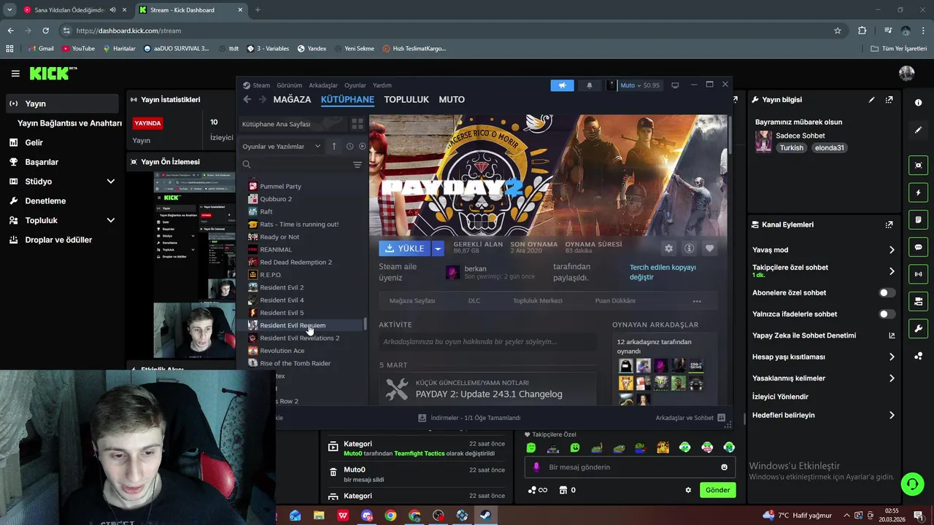The height and width of the screenshot is (525, 934).
Task: Expand Topluluk in Kick sidebar
Action: [111, 220]
